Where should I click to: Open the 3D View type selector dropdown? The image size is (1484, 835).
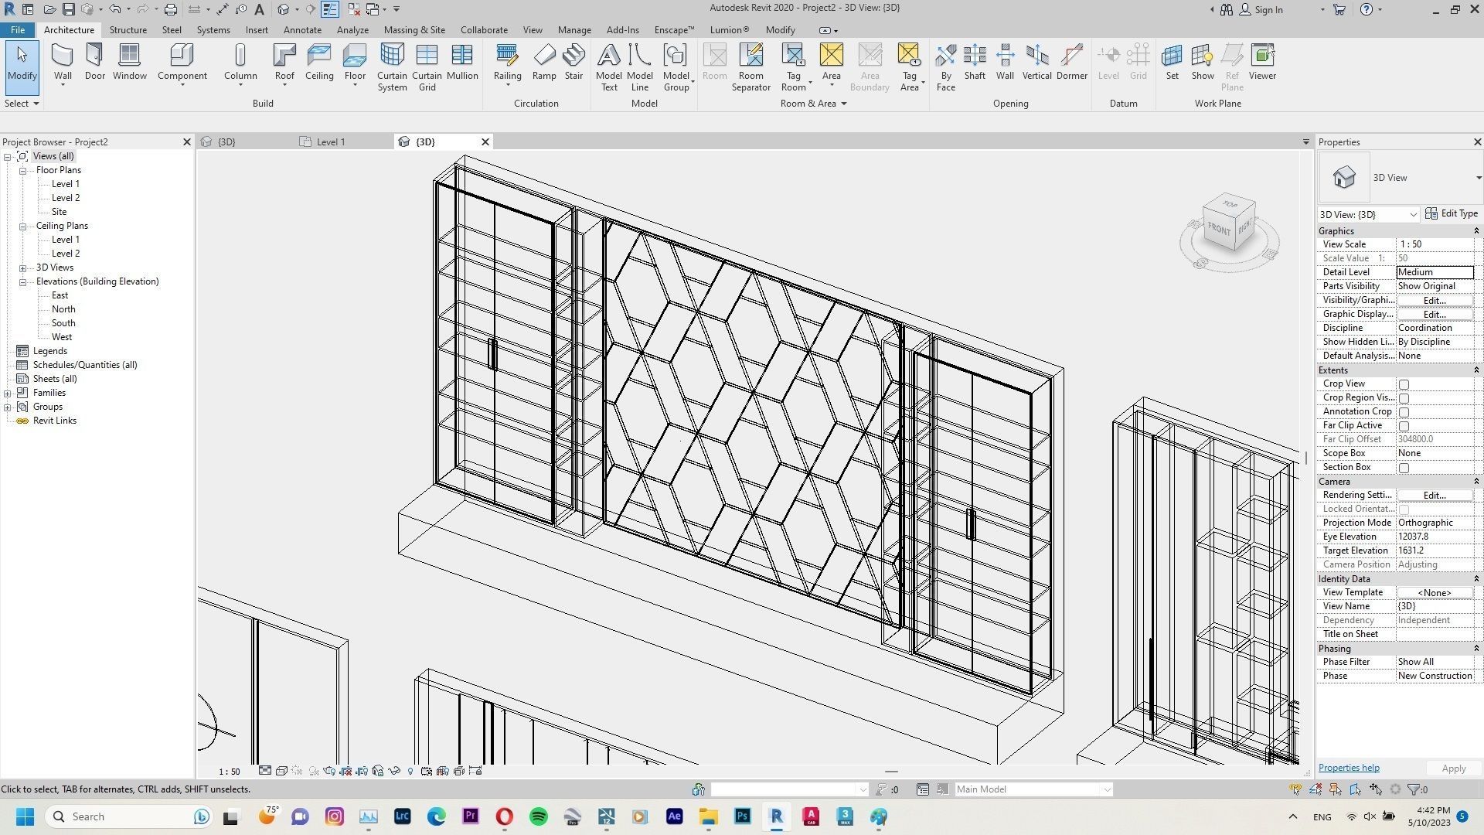(x=1478, y=178)
